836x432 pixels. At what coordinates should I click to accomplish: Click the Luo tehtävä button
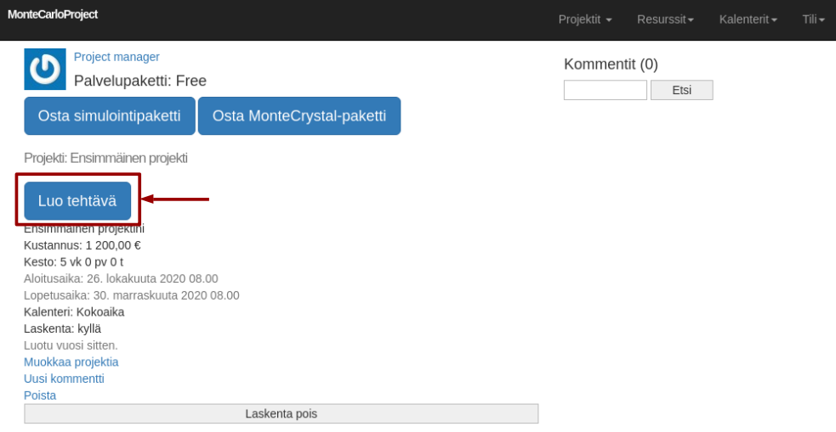[x=77, y=201]
